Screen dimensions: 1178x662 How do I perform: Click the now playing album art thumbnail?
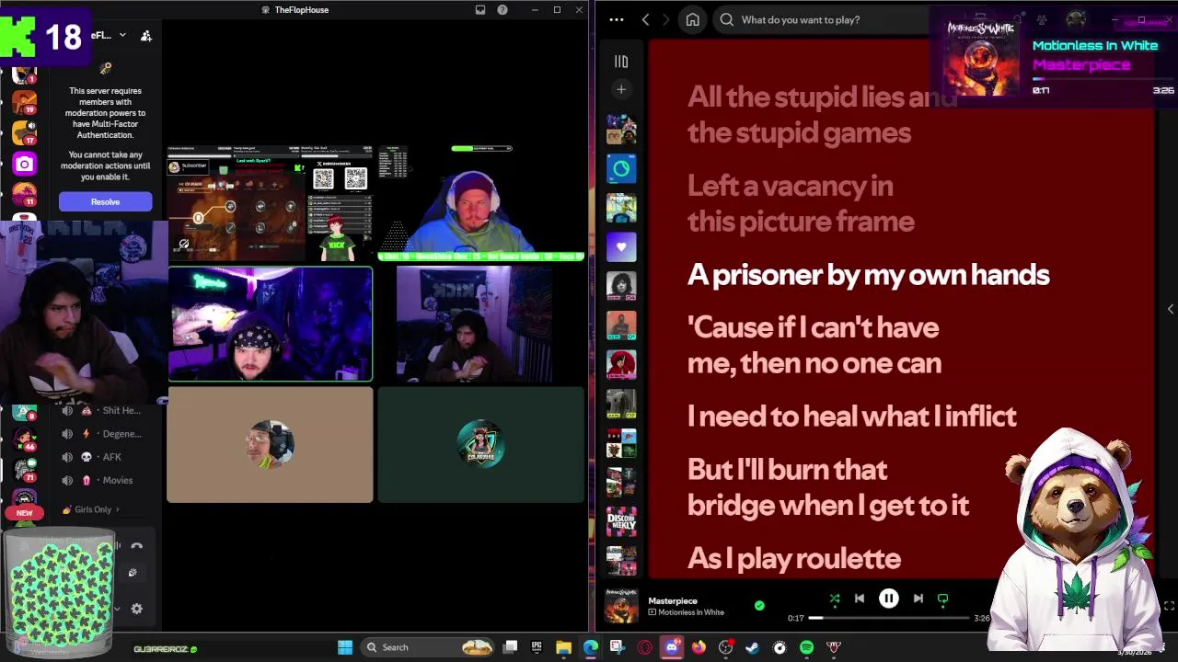621,606
